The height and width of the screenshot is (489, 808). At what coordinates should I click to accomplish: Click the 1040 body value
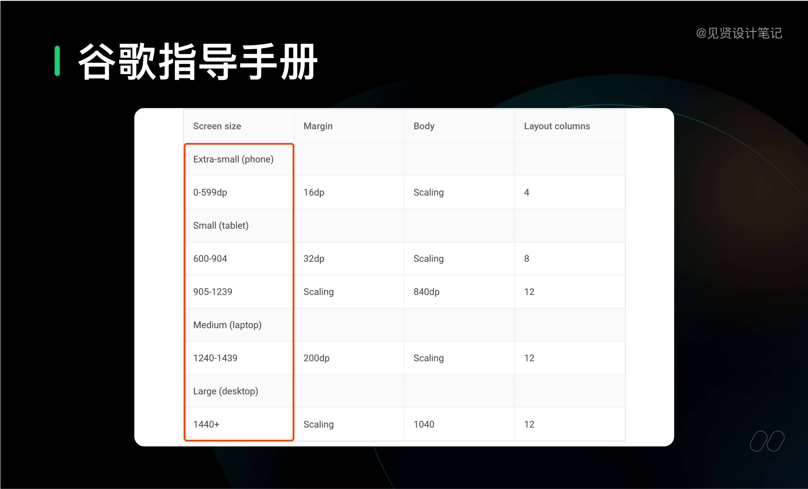click(x=424, y=424)
